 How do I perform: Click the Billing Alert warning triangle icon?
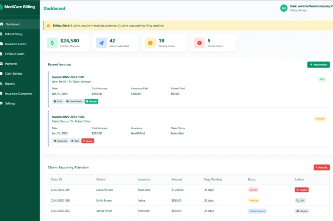coord(48,25)
